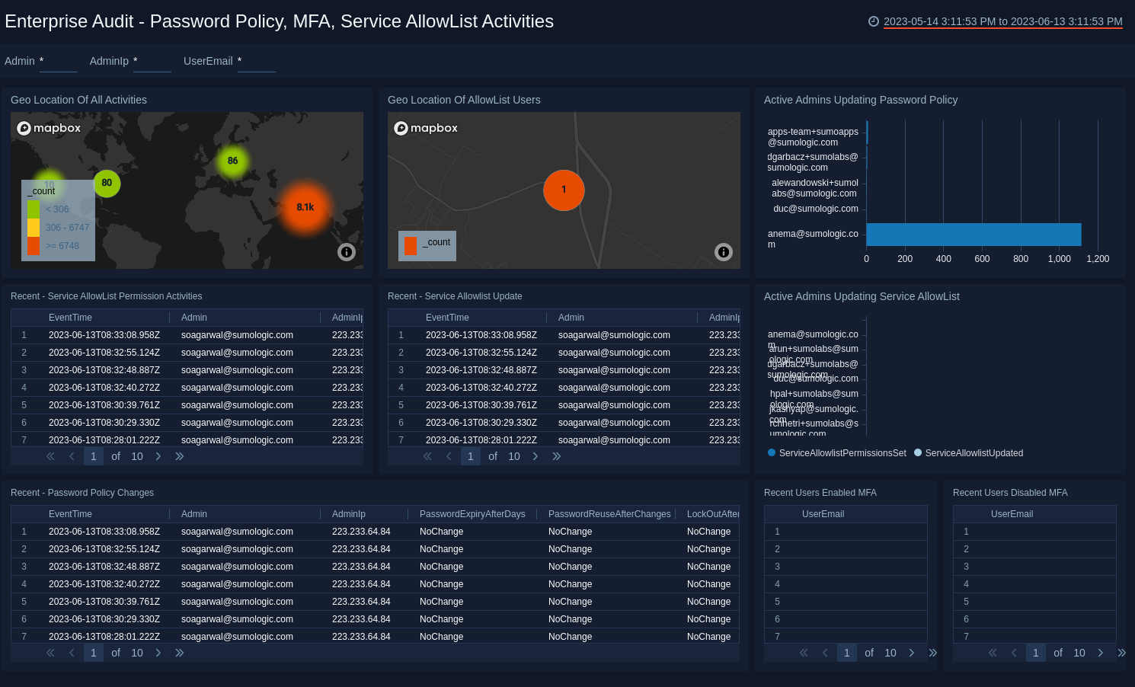Click the 8.1k cluster on map
This screenshot has height=687, width=1135.
[x=305, y=207]
